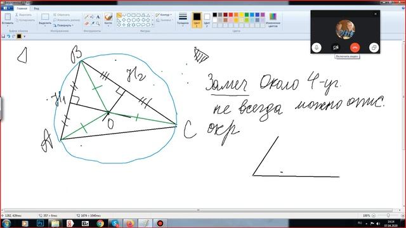Open the Fill (Заливка) dropdown
The width and height of the screenshot is (406, 228).
164,20
